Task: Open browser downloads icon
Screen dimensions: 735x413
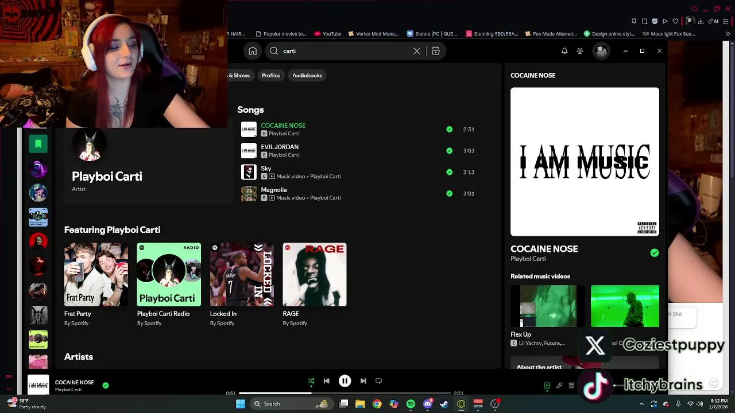Action: click(701, 21)
